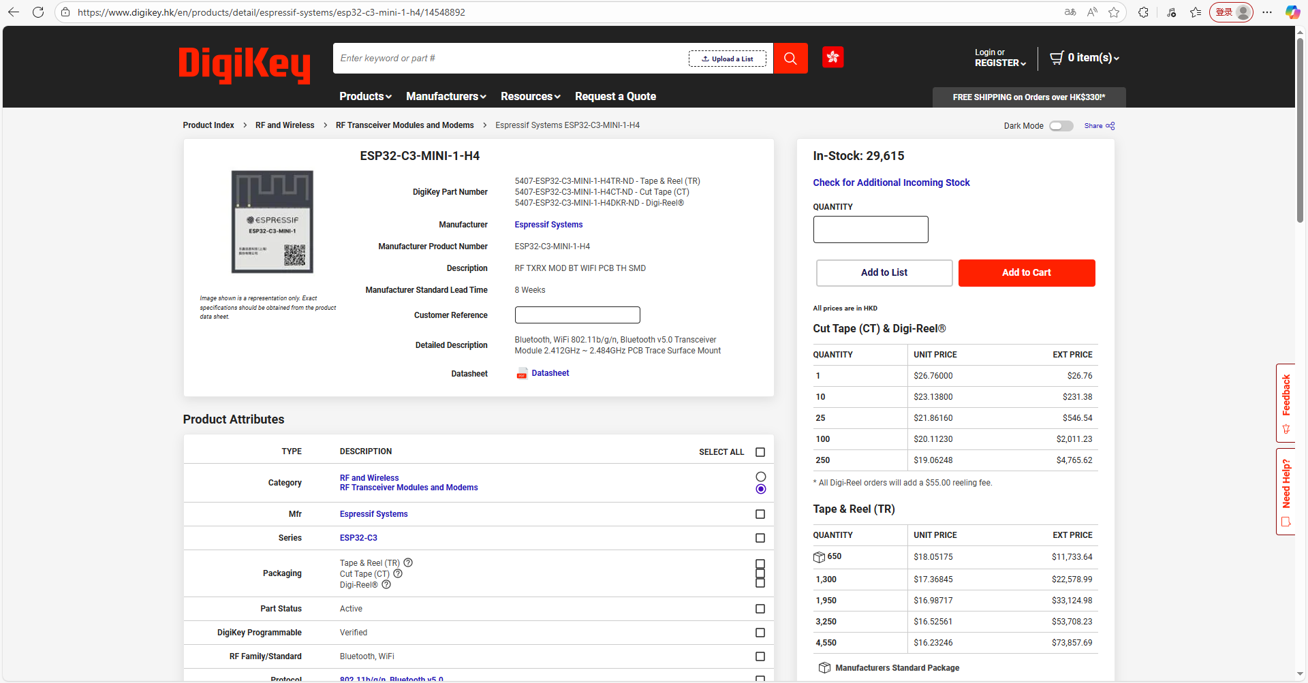Check the Digi-Reel packaging checkbox

[x=760, y=583]
